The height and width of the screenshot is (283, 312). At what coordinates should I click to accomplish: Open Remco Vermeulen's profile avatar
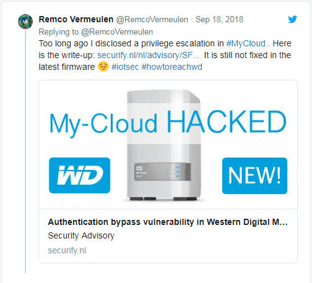(x=25, y=22)
